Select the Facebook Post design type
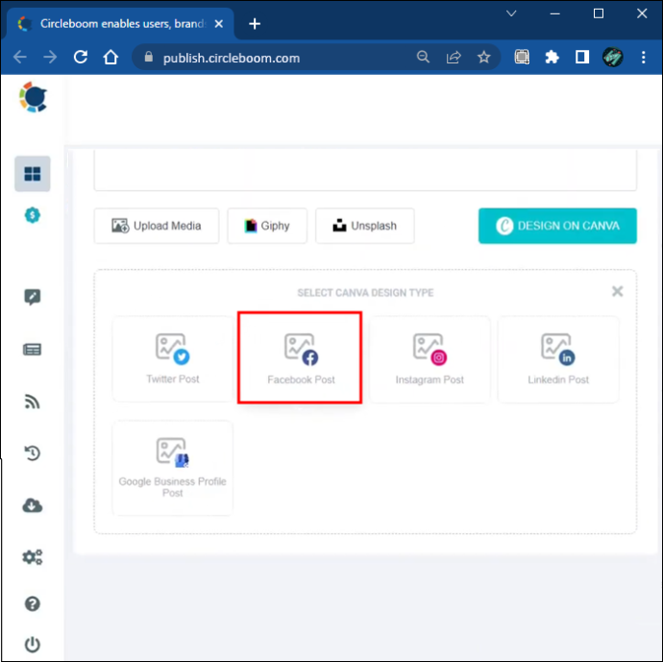The height and width of the screenshot is (662, 663). (x=300, y=357)
